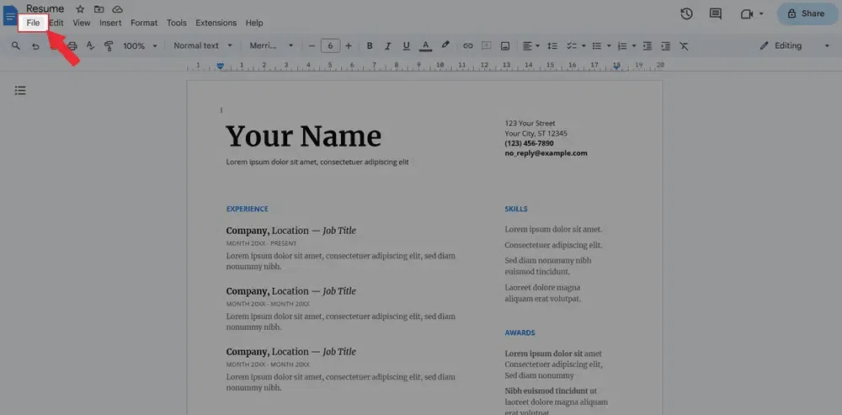Open the View menu
Image resolution: width=842 pixels, height=415 pixels.
click(x=82, y=23)
